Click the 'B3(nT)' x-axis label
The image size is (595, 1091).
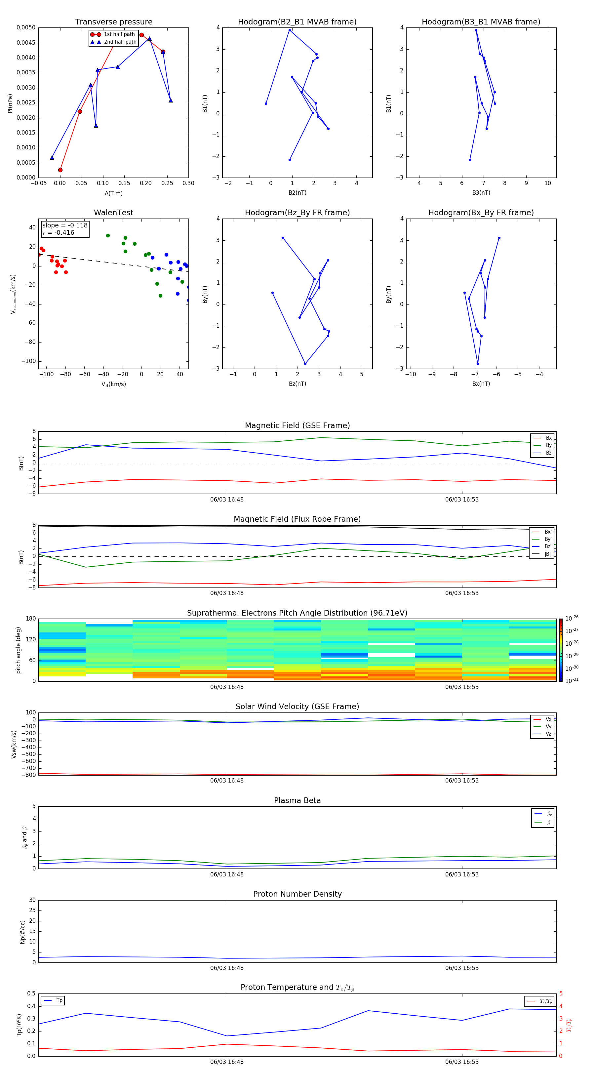pyautogui.click(x=481, y=193)
